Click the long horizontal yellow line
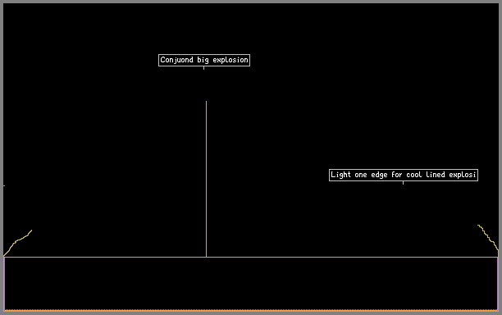The width and height of the screenshot is (502, 315). pos(251,257)
